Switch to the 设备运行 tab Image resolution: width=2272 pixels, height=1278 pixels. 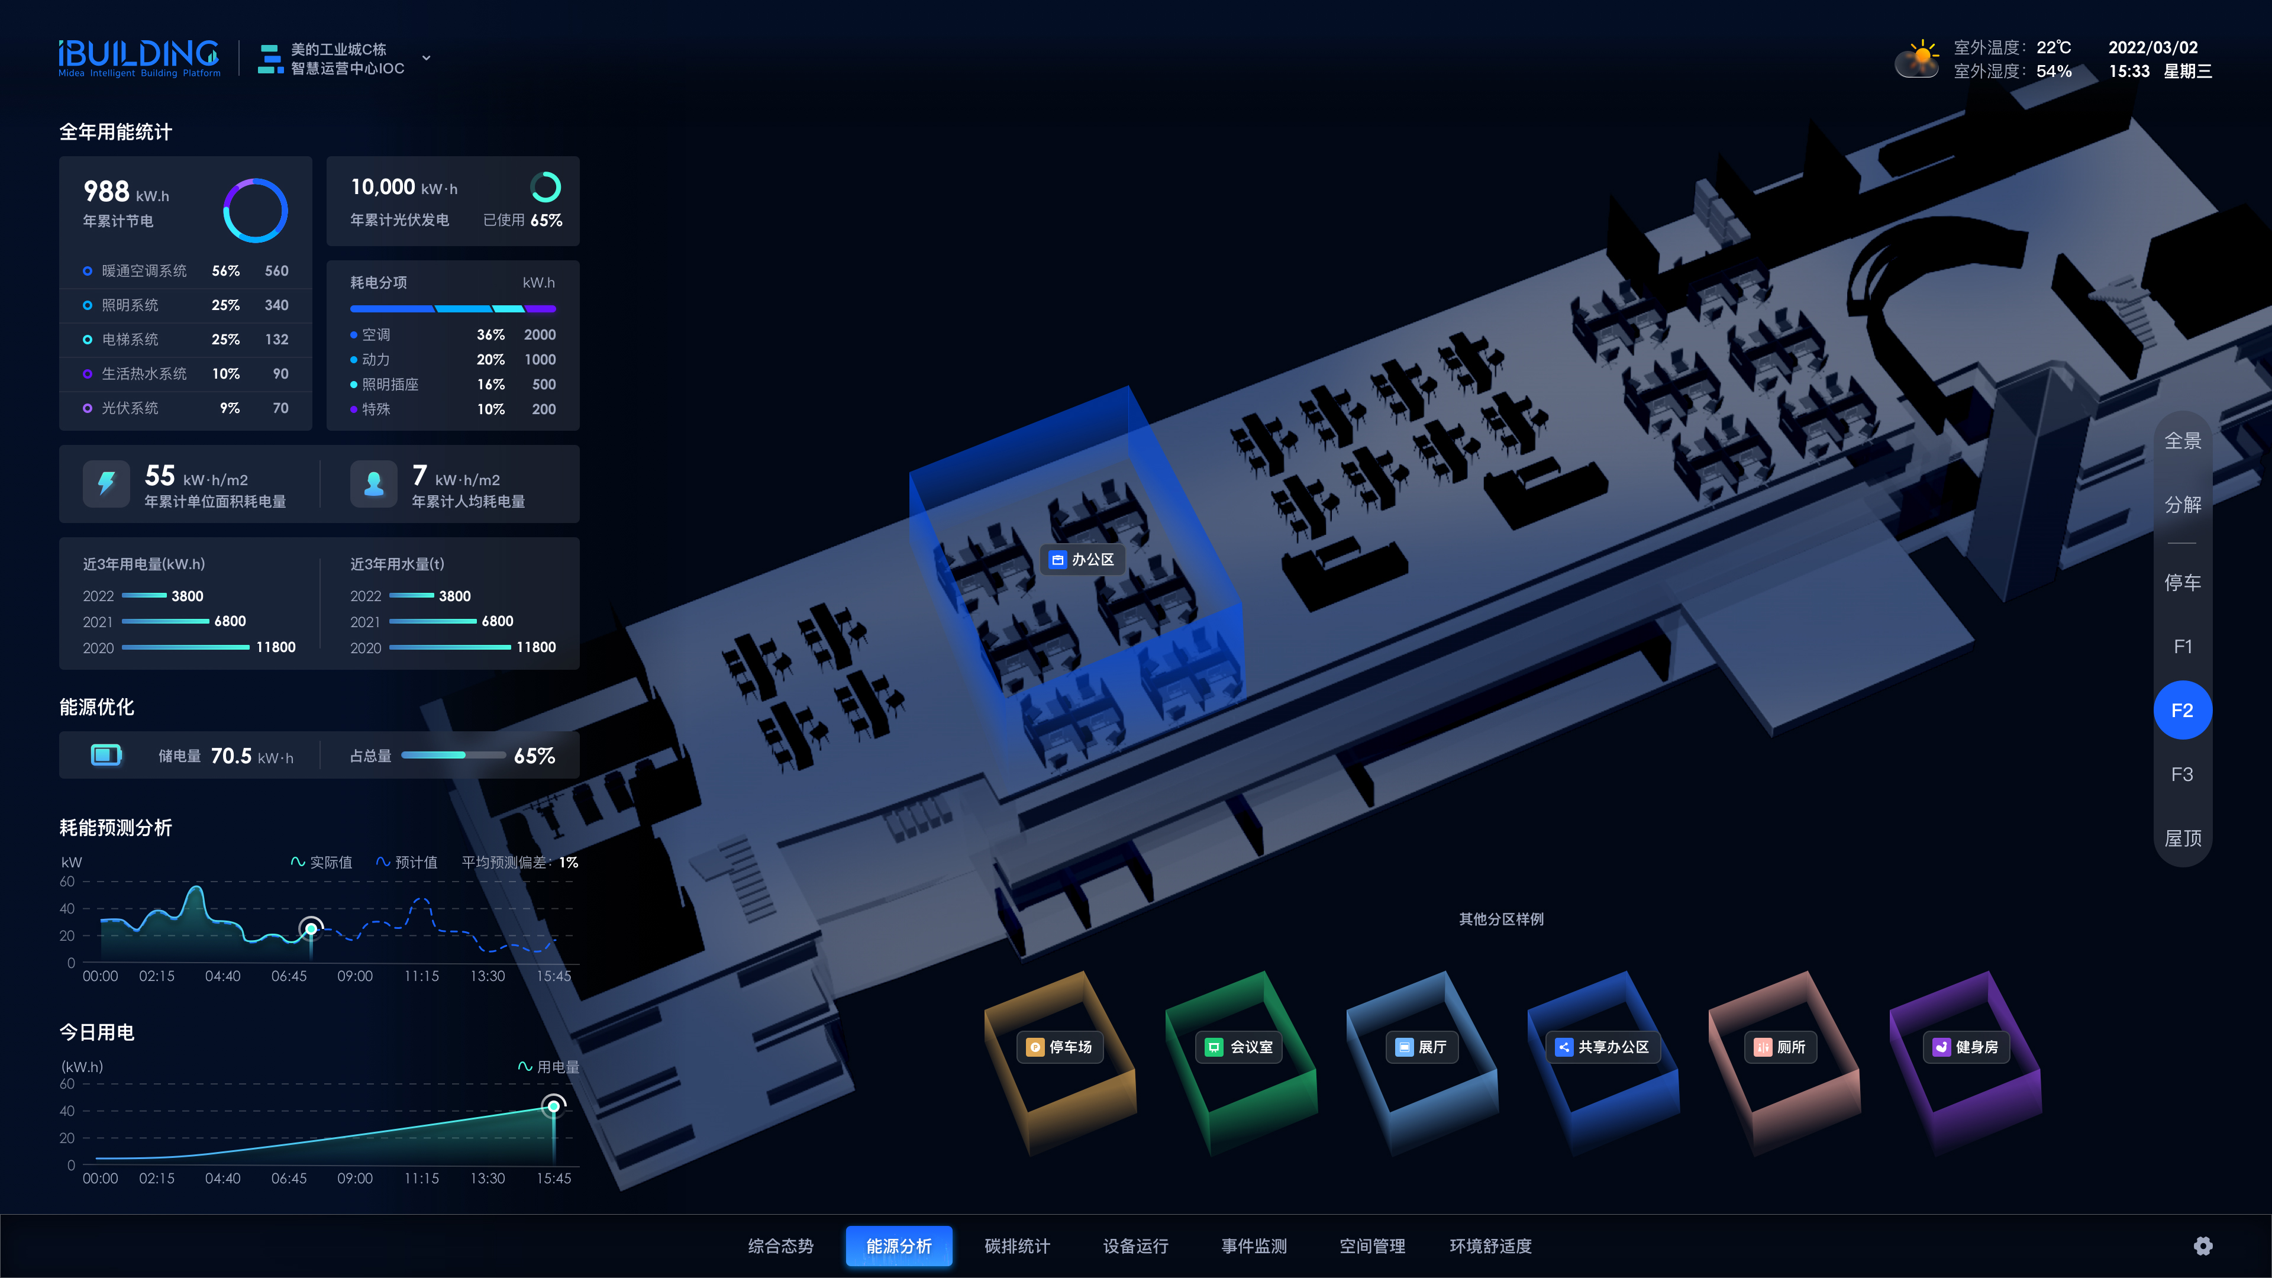1135,1245
